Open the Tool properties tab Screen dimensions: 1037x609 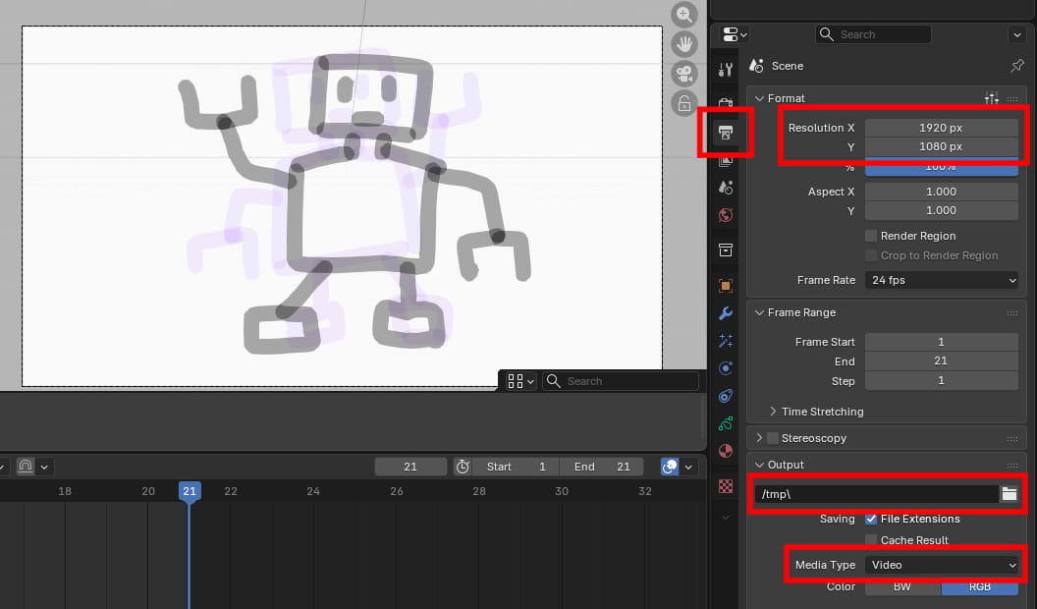click(x=726, y=70)
